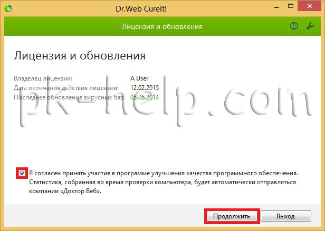This screenshot has width=325, height=231.
Task: Click the virus database update date 05.06.2014
Action: (145, 97)
